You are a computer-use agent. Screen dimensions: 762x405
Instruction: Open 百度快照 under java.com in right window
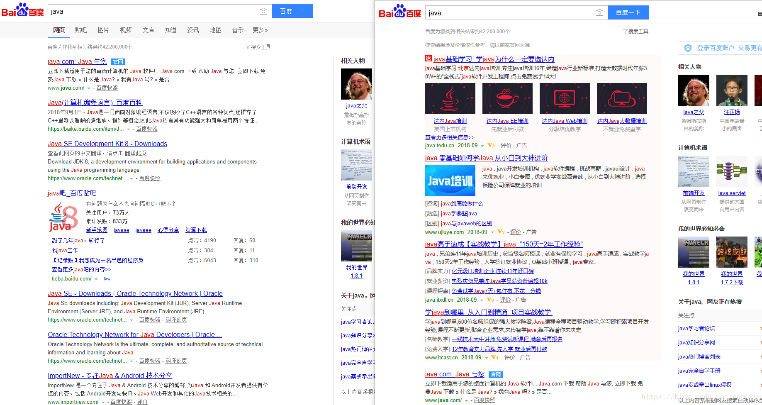(484, 400)
